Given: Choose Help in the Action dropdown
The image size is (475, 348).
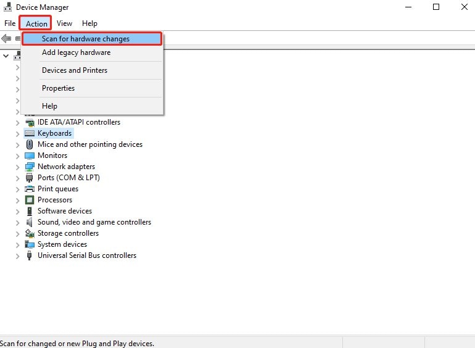Looking at the screenshot, I should [x=92, y=106].
